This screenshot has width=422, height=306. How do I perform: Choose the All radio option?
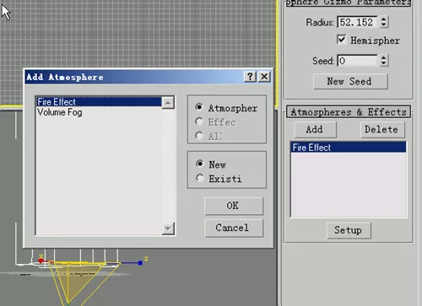pyautogui.click(x=199, y=136)
